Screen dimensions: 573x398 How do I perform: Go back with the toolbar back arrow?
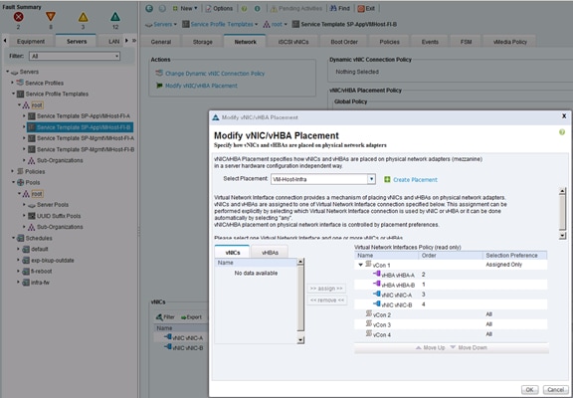pos(149,8)
